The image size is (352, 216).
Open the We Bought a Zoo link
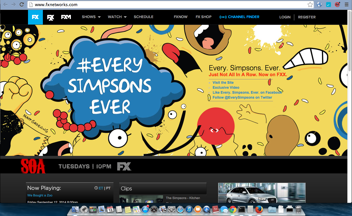40,195
